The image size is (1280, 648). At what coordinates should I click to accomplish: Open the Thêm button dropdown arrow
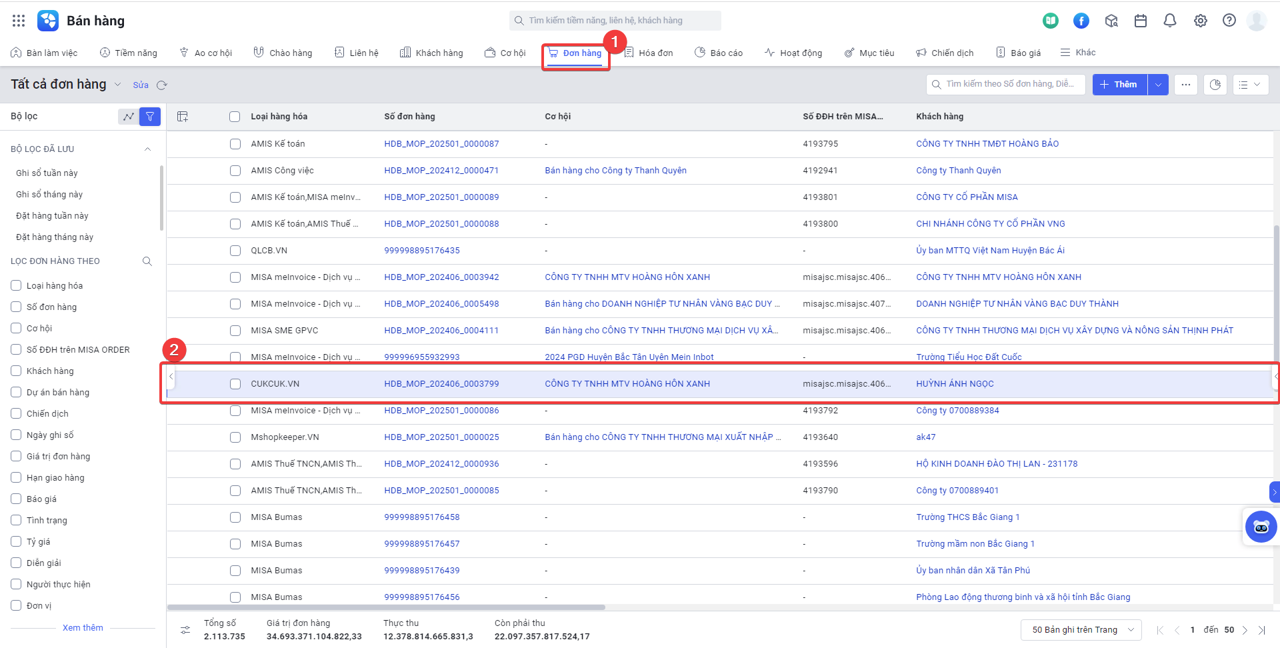point(1158,85)
